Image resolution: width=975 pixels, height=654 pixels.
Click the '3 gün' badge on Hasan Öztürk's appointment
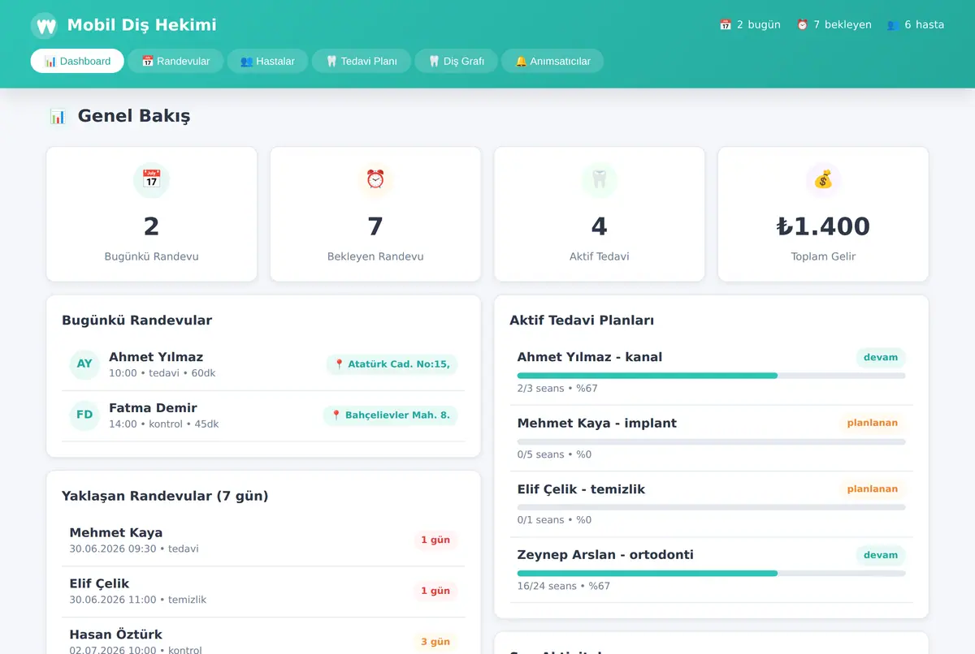click(x=435, y=642)
